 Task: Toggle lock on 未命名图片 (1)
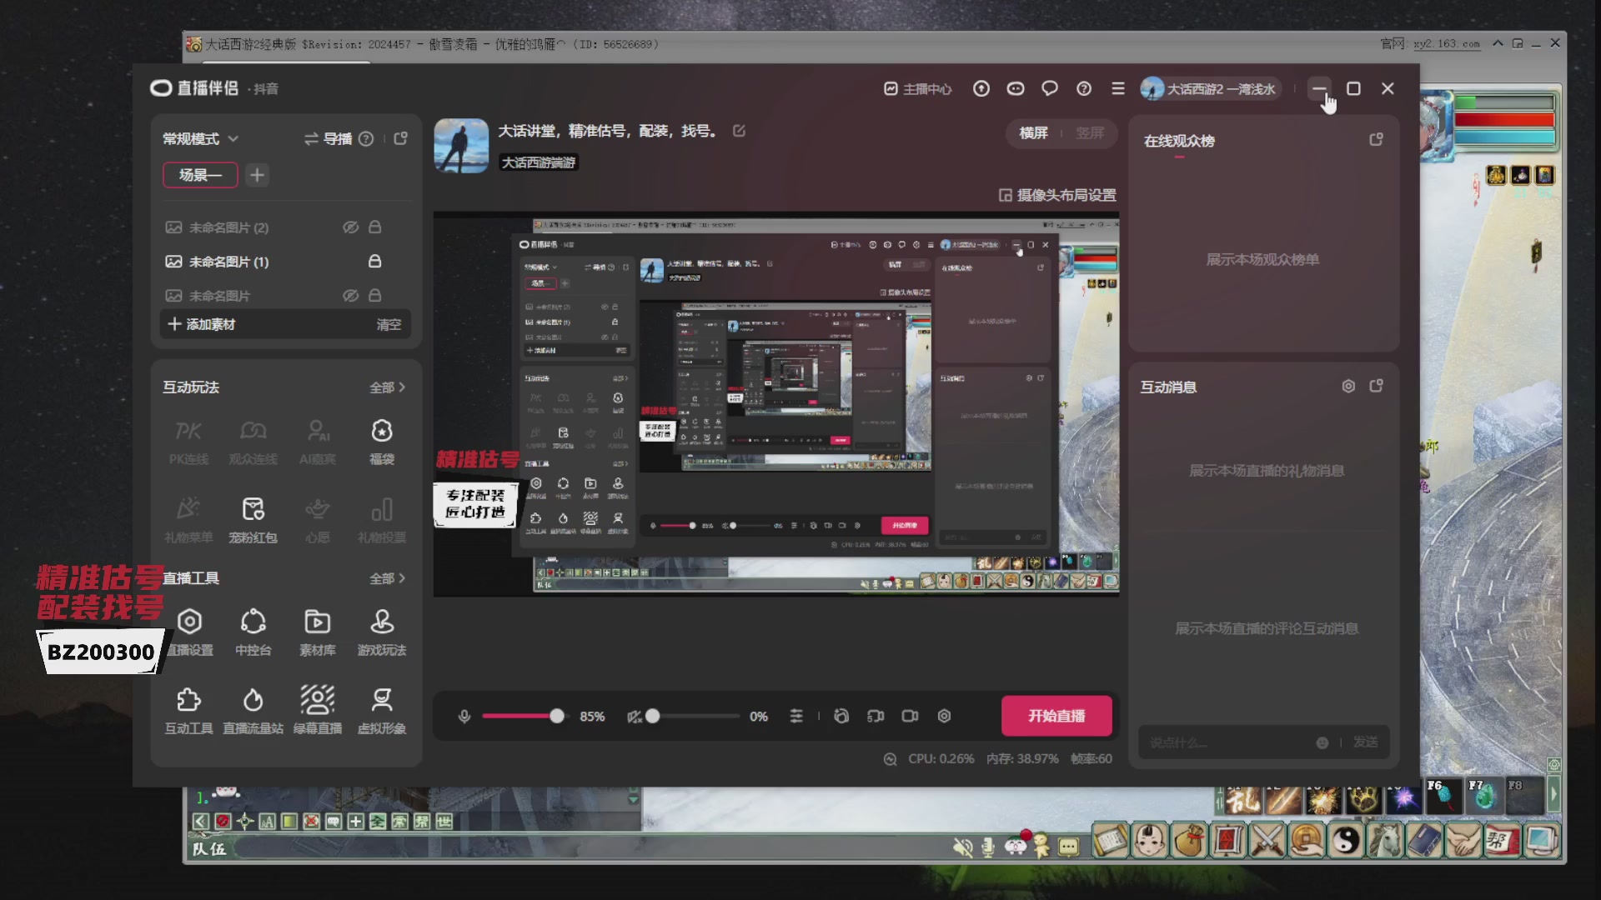pyautogui.click(x=375, y=262)
